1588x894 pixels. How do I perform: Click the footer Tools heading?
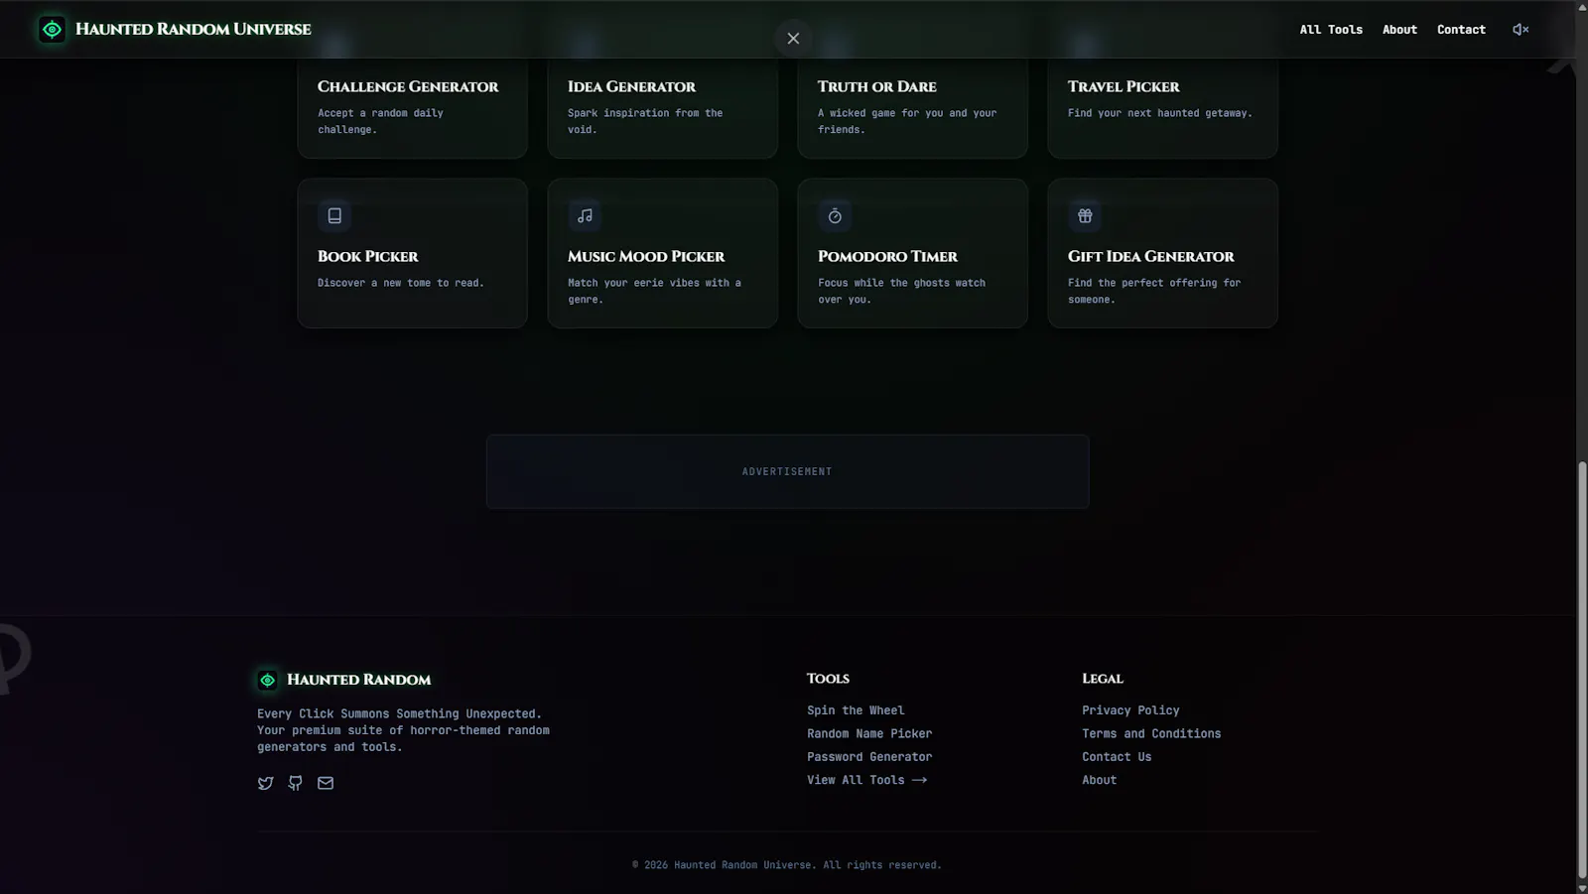pos(828,679)
